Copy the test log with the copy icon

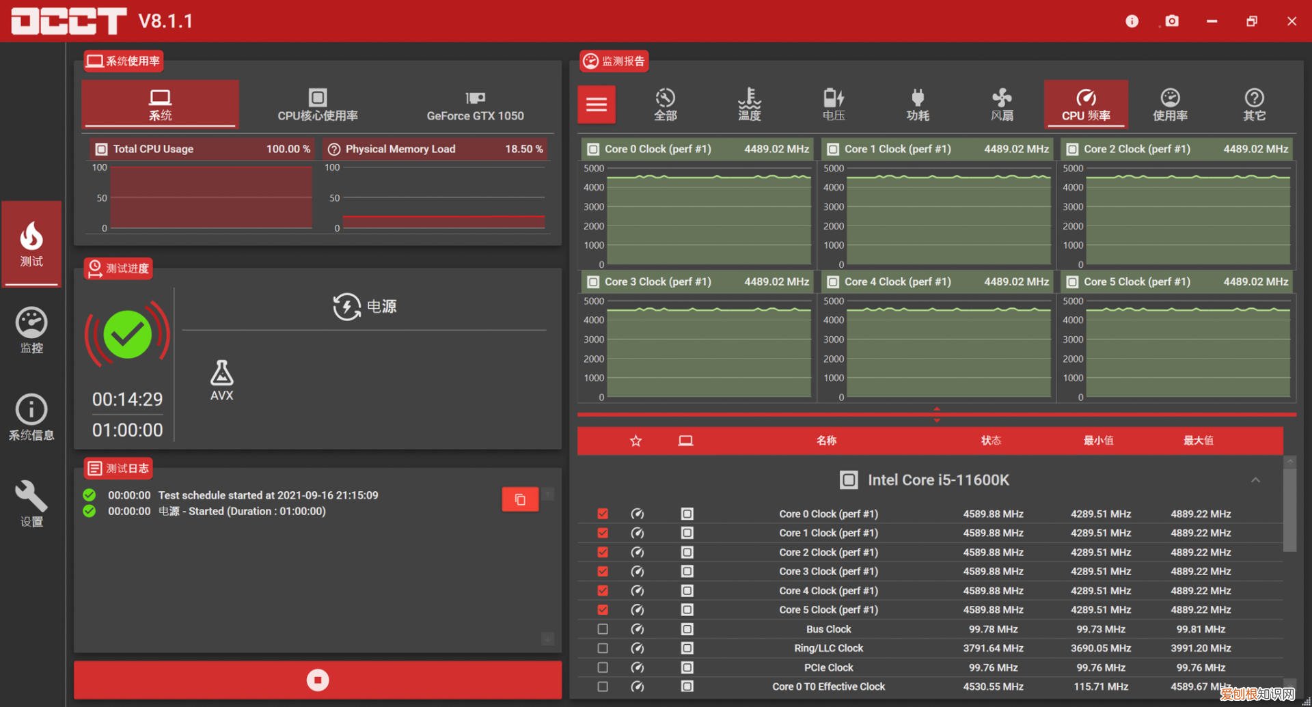[x=520, y=499]
